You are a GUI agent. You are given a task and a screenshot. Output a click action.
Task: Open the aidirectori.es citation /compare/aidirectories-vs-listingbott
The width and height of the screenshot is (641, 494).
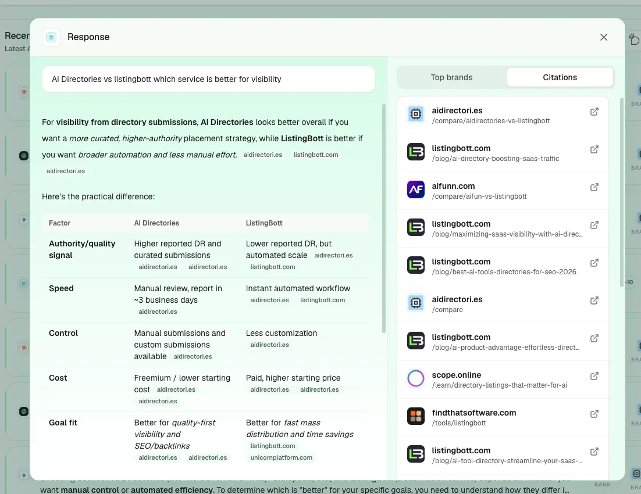[503, 115]
